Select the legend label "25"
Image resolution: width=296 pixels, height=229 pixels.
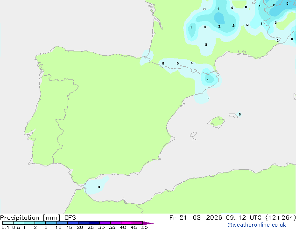point(91,227)
